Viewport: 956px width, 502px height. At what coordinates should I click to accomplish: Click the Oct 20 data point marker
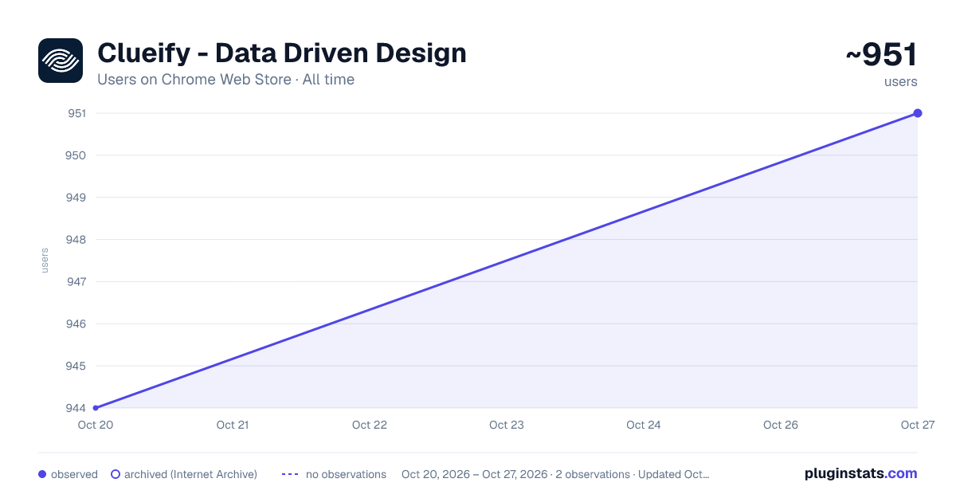pos(96,408)
